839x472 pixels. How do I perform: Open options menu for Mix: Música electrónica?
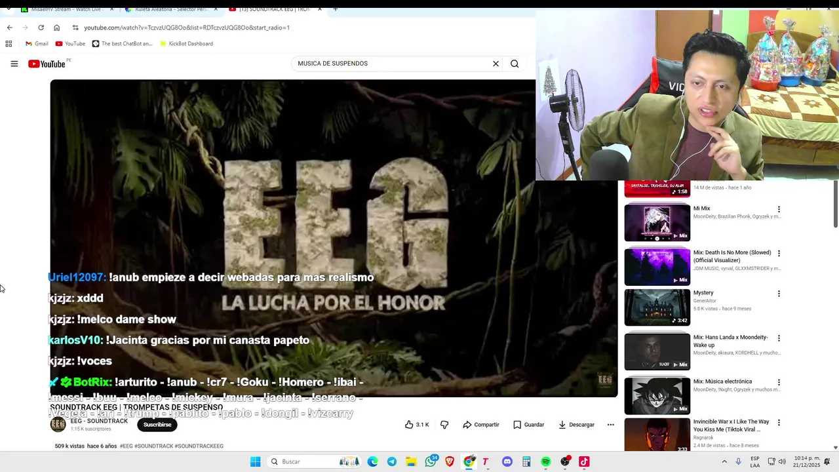[779, 382]
